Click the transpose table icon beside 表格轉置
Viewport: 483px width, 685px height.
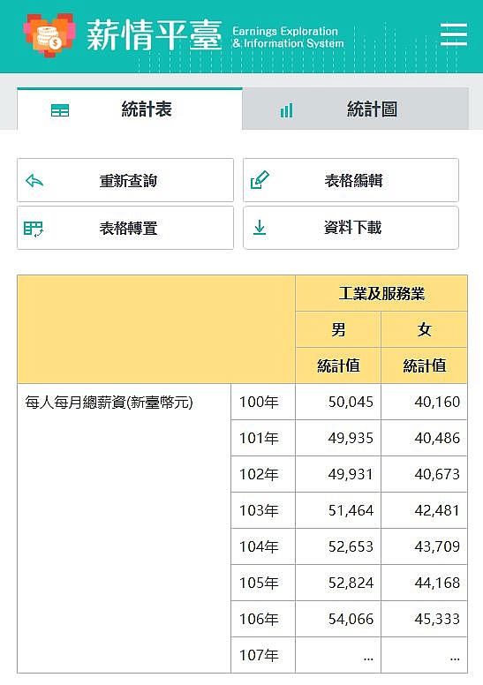(34, 229)
